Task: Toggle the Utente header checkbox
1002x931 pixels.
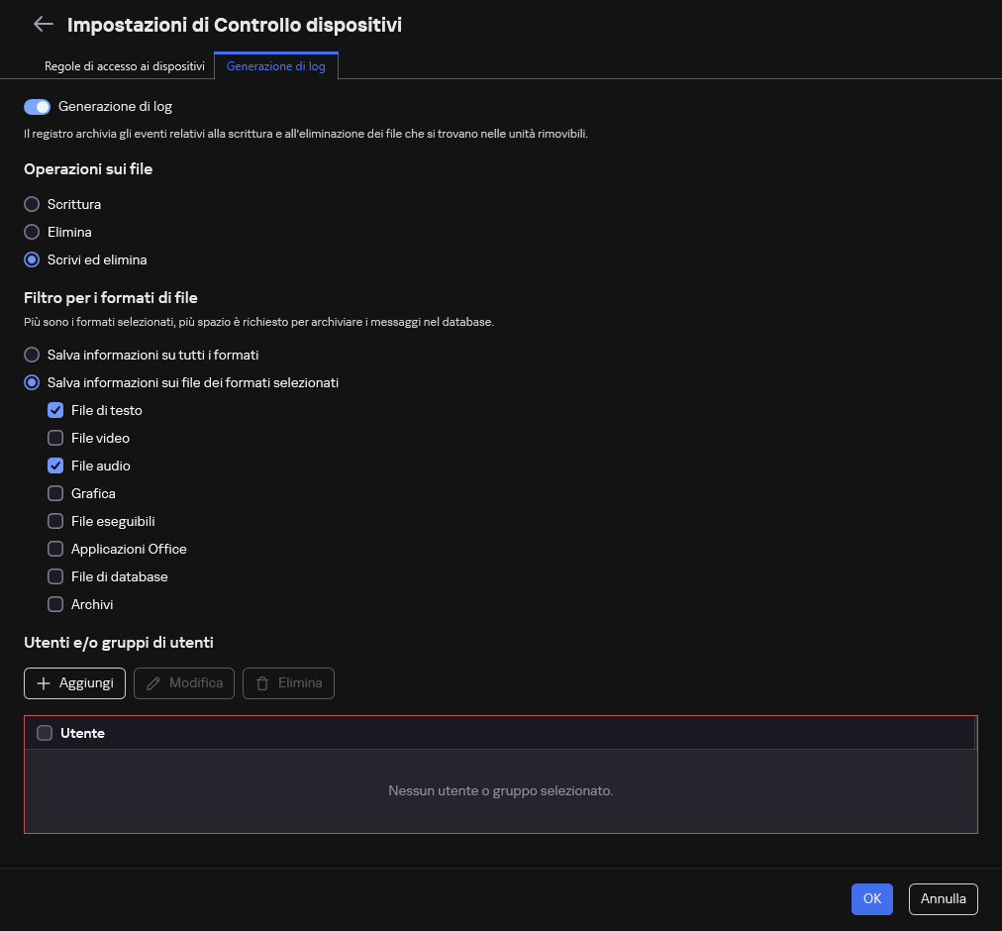Action: coord(45,733)
